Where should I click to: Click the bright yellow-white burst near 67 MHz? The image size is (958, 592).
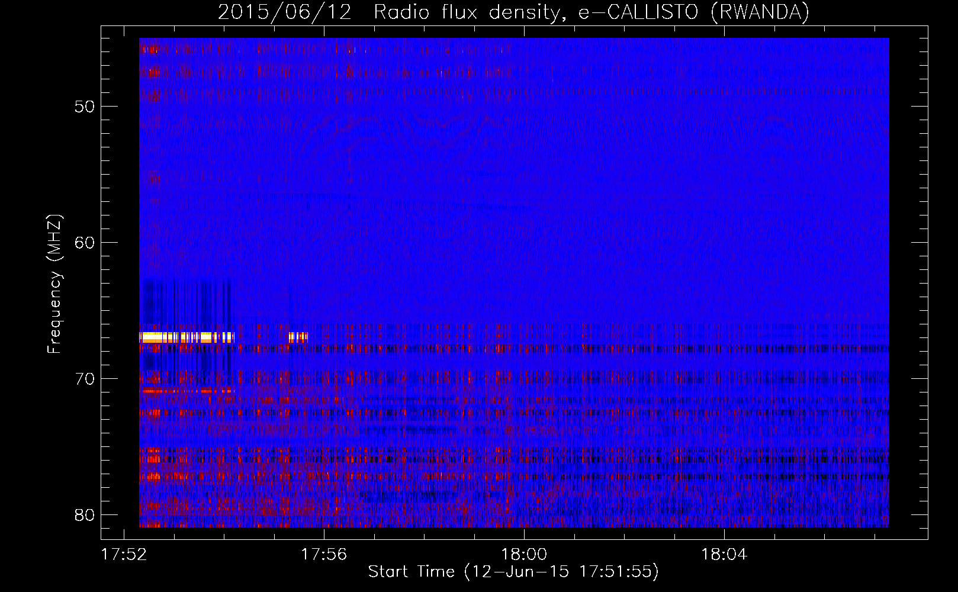pyautogui.click(x=187, y=337)
